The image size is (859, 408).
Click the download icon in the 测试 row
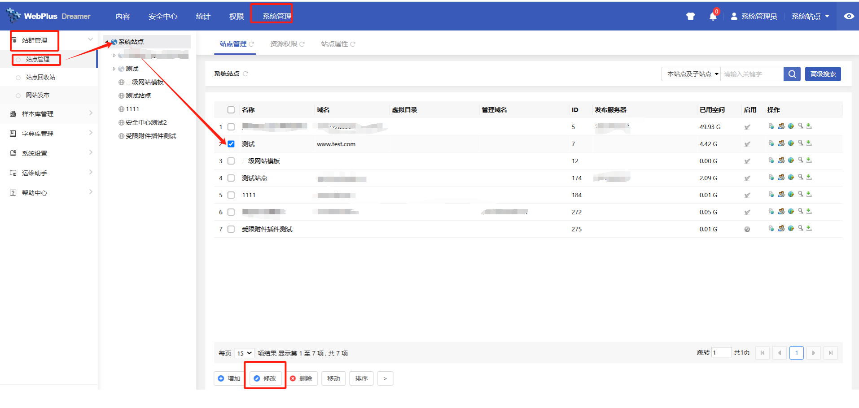tap(809, 143)
